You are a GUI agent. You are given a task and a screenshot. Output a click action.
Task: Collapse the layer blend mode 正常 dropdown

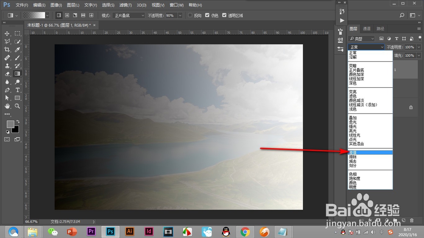366,47
